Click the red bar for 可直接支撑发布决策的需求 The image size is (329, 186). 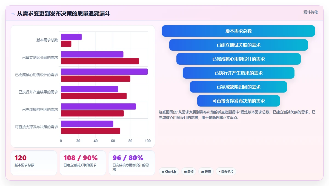tap(90, 131)
